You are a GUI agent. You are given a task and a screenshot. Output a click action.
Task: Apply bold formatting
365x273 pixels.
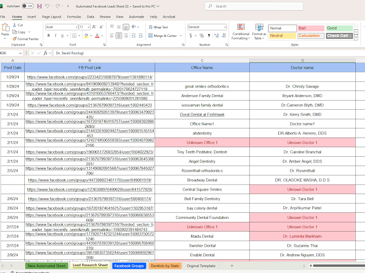coord(49,35)
